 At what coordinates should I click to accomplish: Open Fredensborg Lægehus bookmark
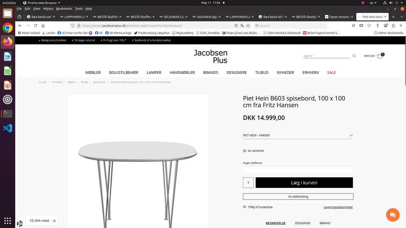pos(152,33)
